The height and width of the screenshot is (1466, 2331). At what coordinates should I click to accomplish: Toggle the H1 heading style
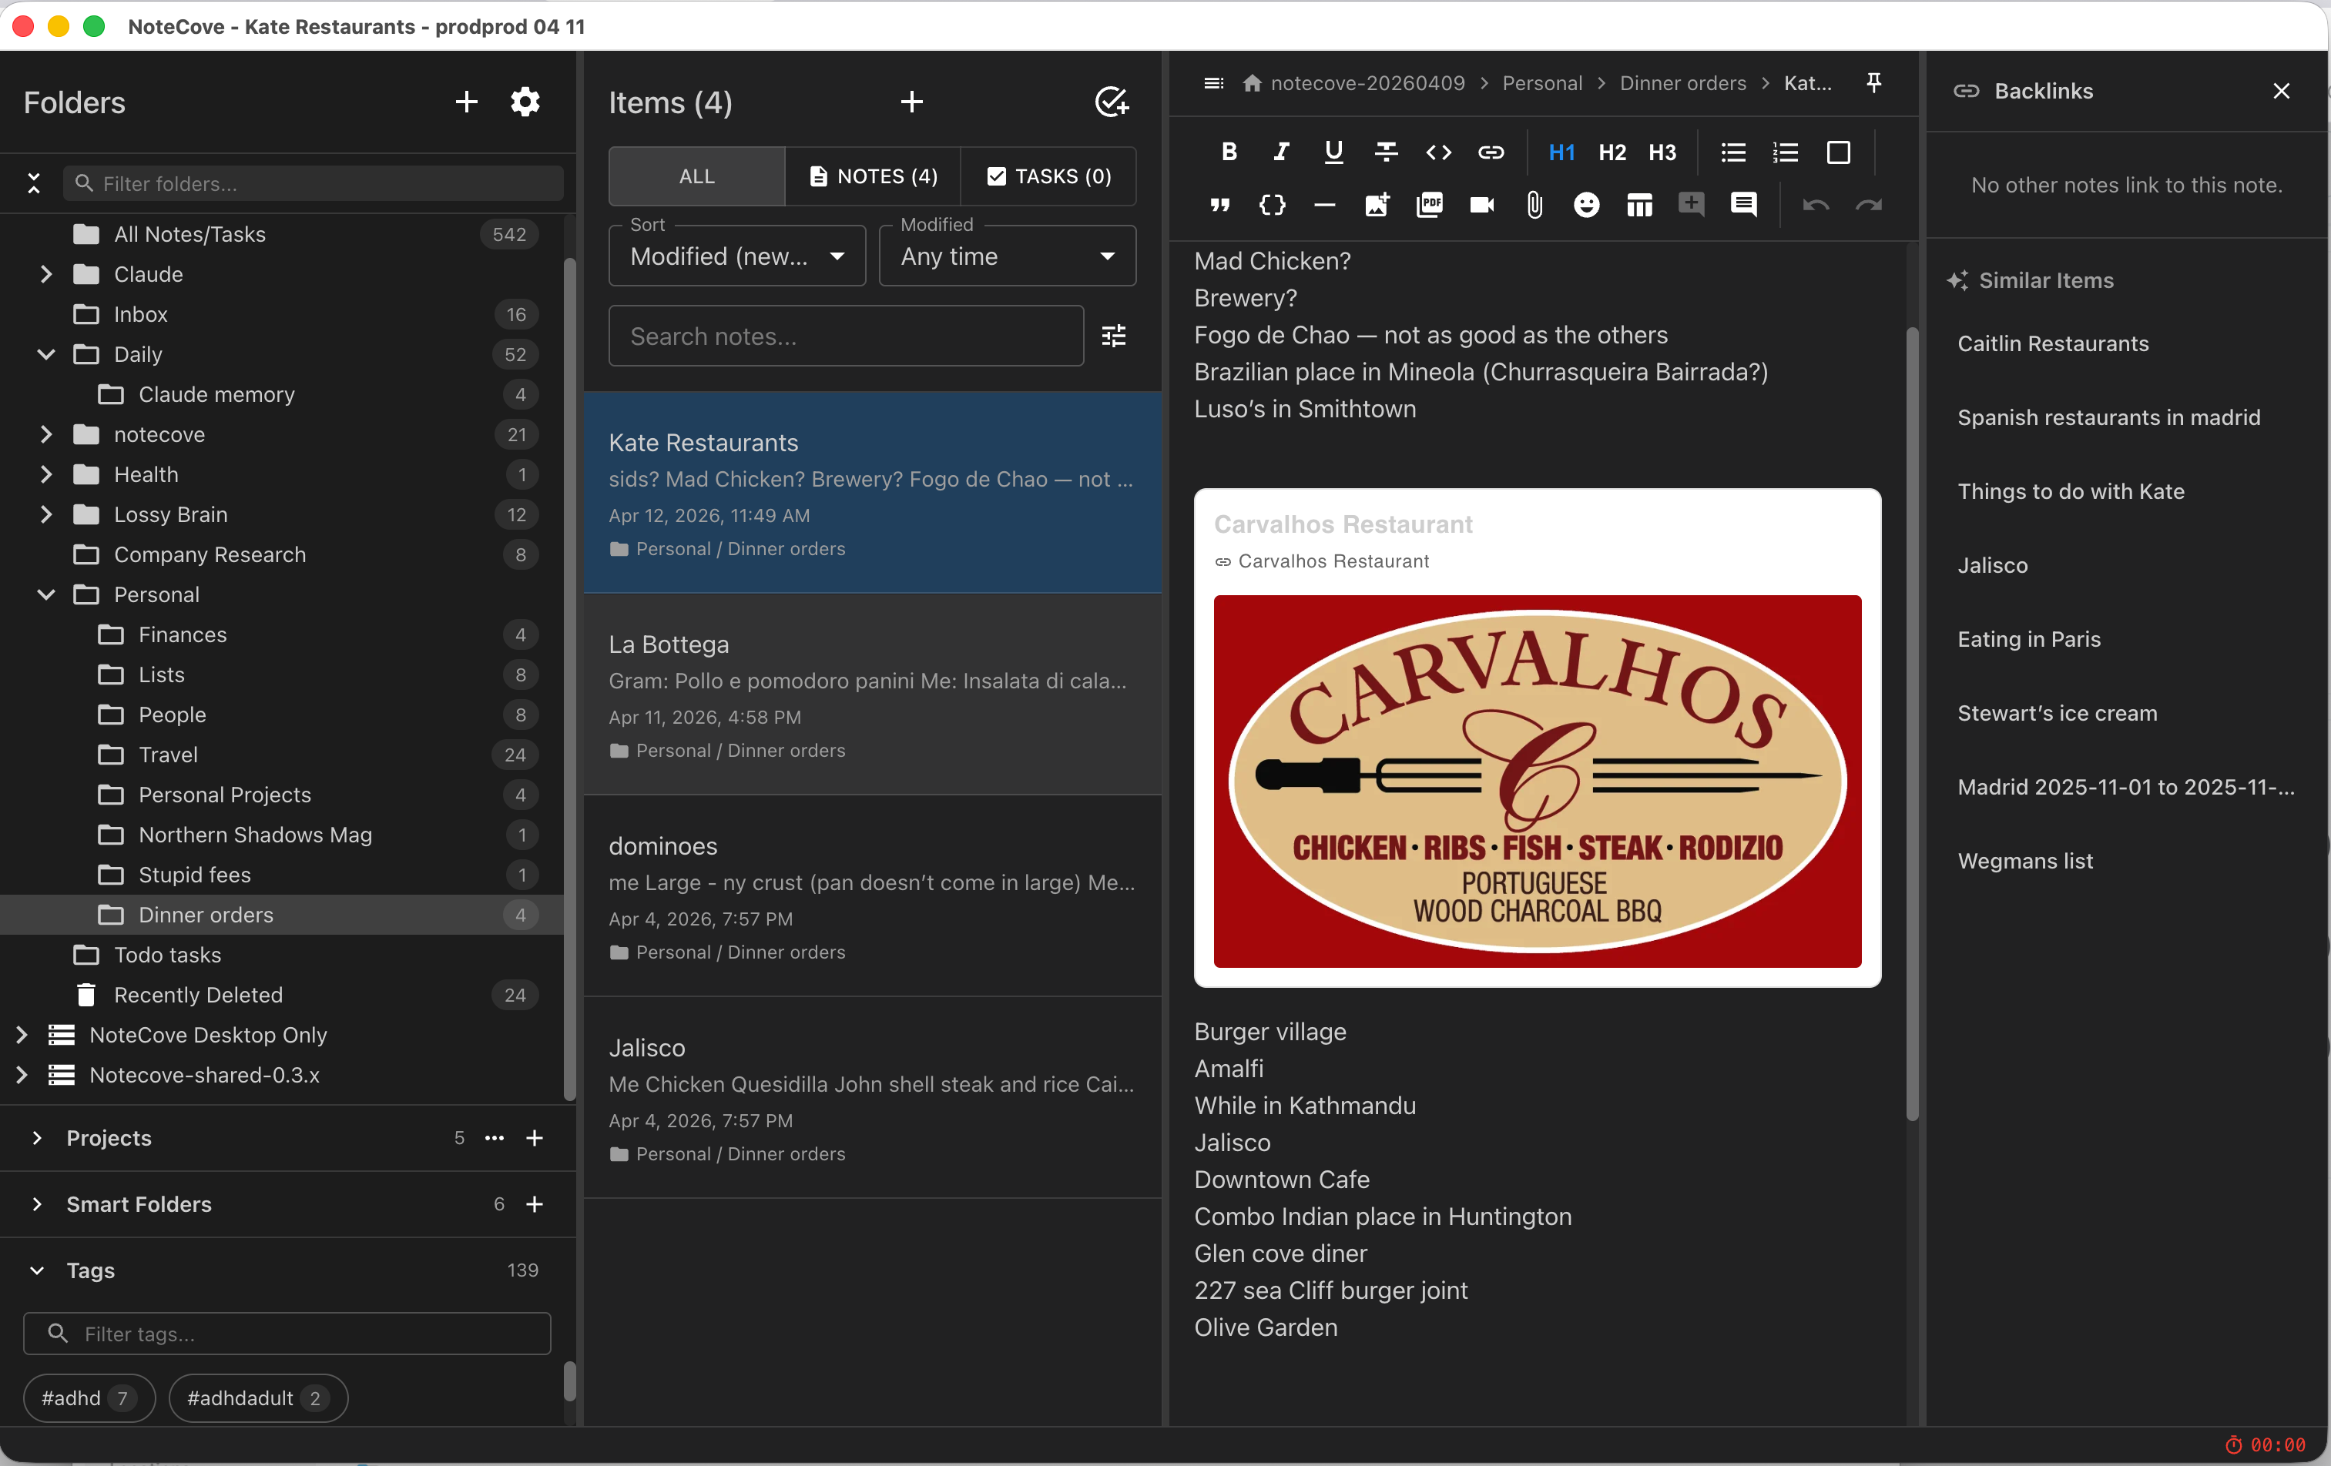tap(1561, 152)
